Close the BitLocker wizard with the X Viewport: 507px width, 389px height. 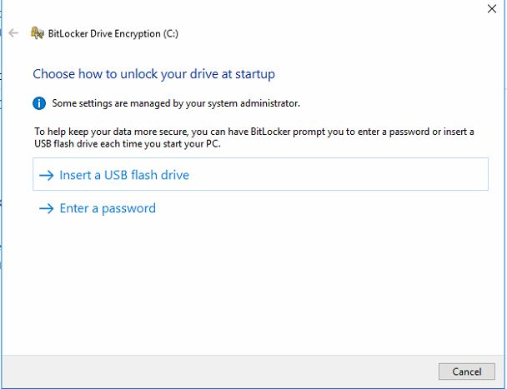coord(491,9)
